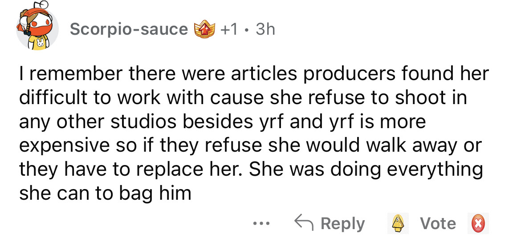Image resolution: width=521 pixels, height=238 pixels.
Task: Click the gold achievement badge beside username
Action: pyautogui.click(x=204, y=29)
